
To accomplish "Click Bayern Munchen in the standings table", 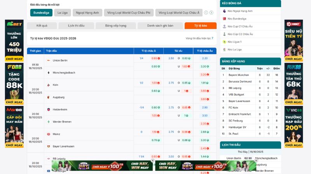I will tap(238, 75).
